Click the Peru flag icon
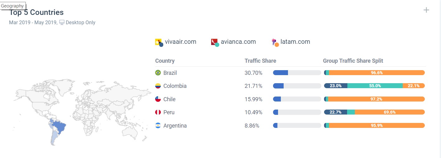The width and height of the screenshot is (441, 158). point(158,112)
